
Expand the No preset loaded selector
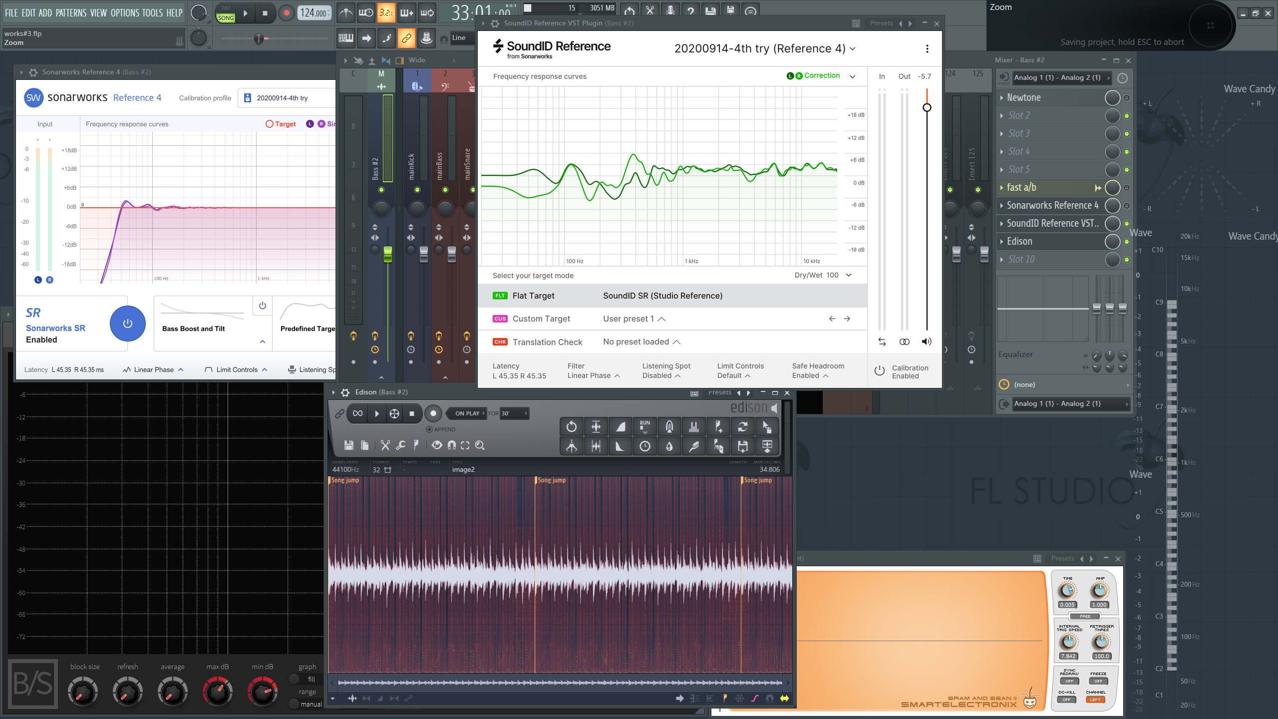point(641,342)
